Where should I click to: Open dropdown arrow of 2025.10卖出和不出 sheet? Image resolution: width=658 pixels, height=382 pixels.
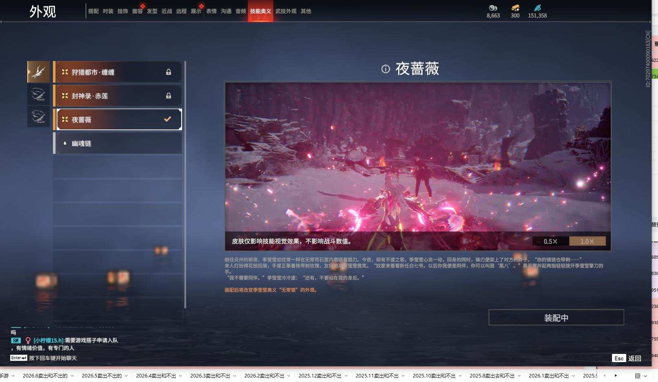(460, 376)
